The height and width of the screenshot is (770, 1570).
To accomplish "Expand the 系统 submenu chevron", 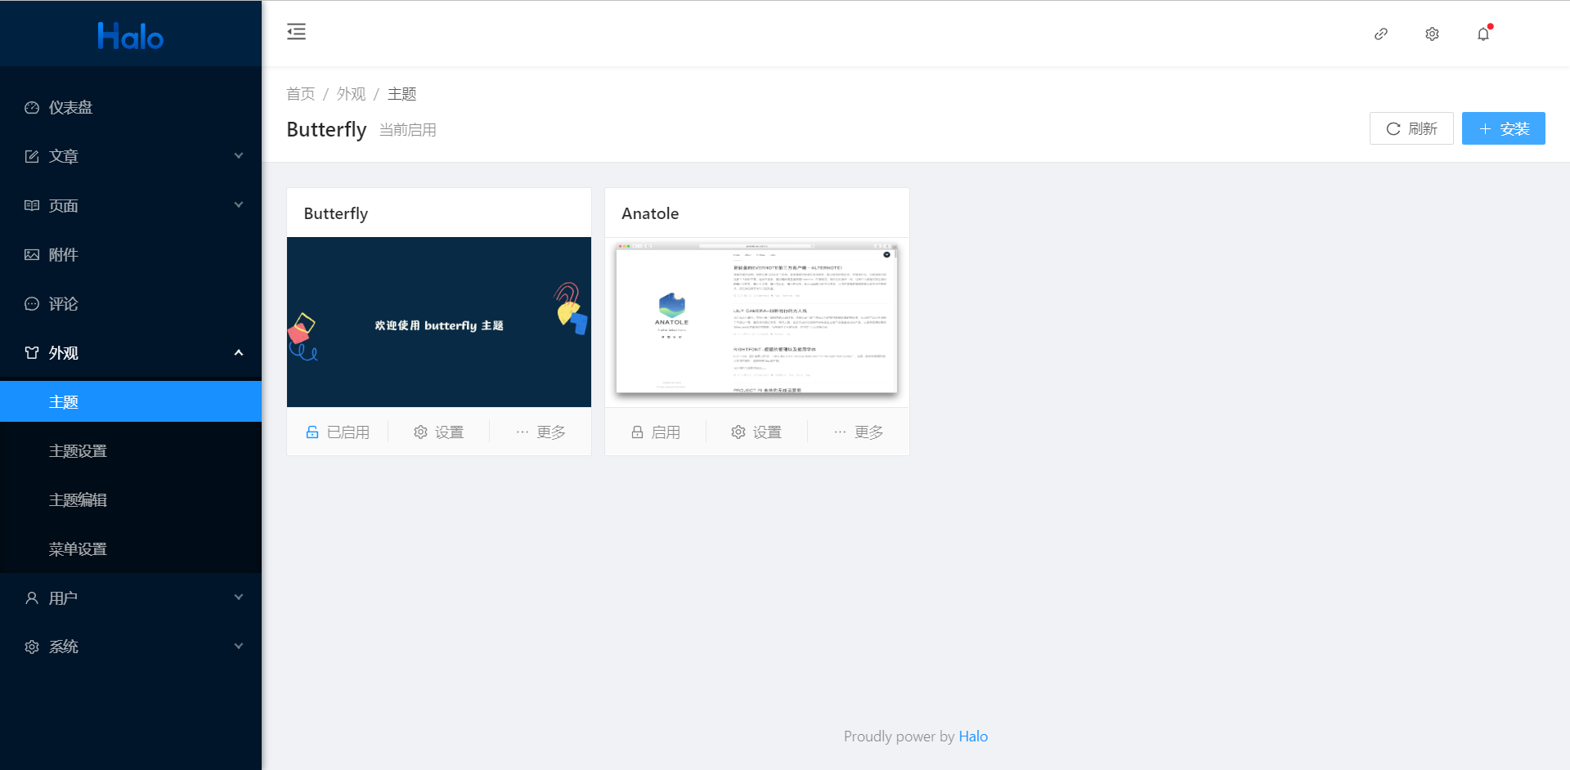I will click(239, 647).
